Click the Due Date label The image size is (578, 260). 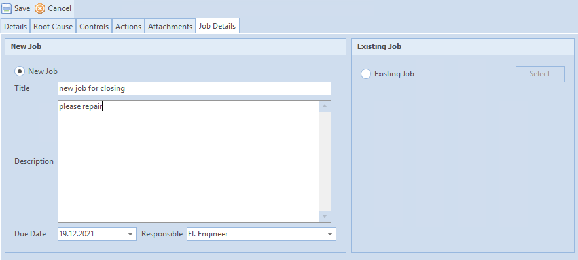[30, 234]
